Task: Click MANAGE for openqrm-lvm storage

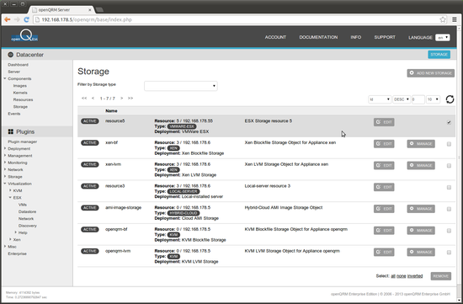Action: point(421,252)
